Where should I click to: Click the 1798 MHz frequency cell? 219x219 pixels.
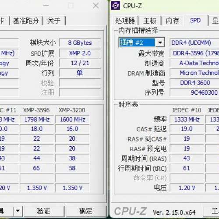[37, 120]
